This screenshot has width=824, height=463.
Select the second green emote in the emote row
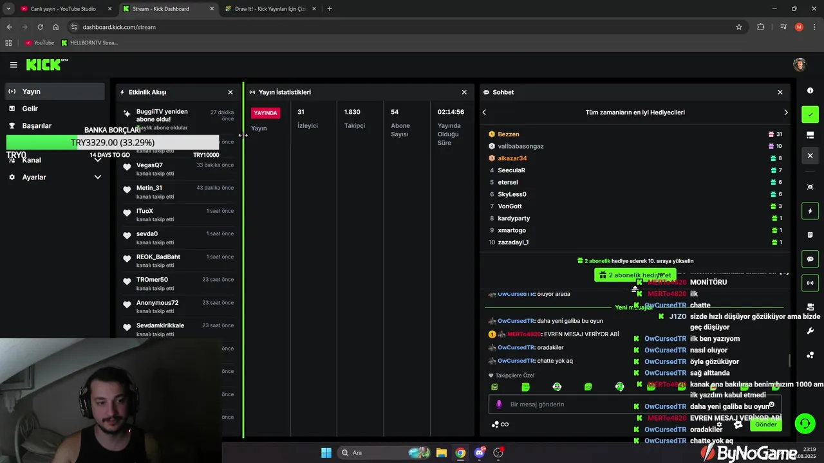click(x=525, y=387)
